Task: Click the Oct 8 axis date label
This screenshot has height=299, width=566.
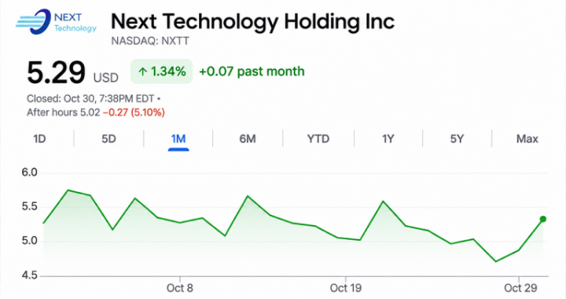Action: pyautogui.click(x=180, y=288)
